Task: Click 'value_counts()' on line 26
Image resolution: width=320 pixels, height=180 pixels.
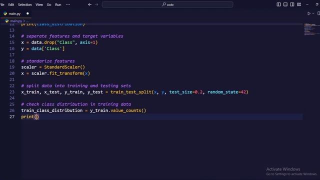Action: point(128,110)
